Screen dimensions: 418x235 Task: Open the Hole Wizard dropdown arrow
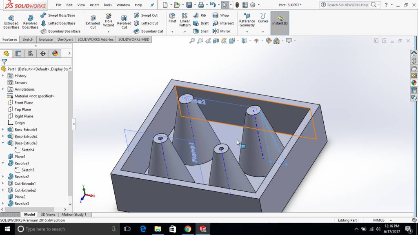[x=109, y=32]
